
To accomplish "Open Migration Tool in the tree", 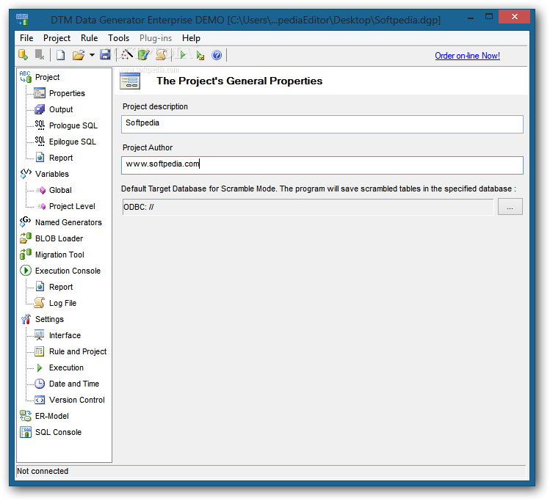I will click(59, 255).
